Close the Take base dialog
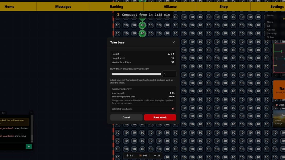 [174, 42]
